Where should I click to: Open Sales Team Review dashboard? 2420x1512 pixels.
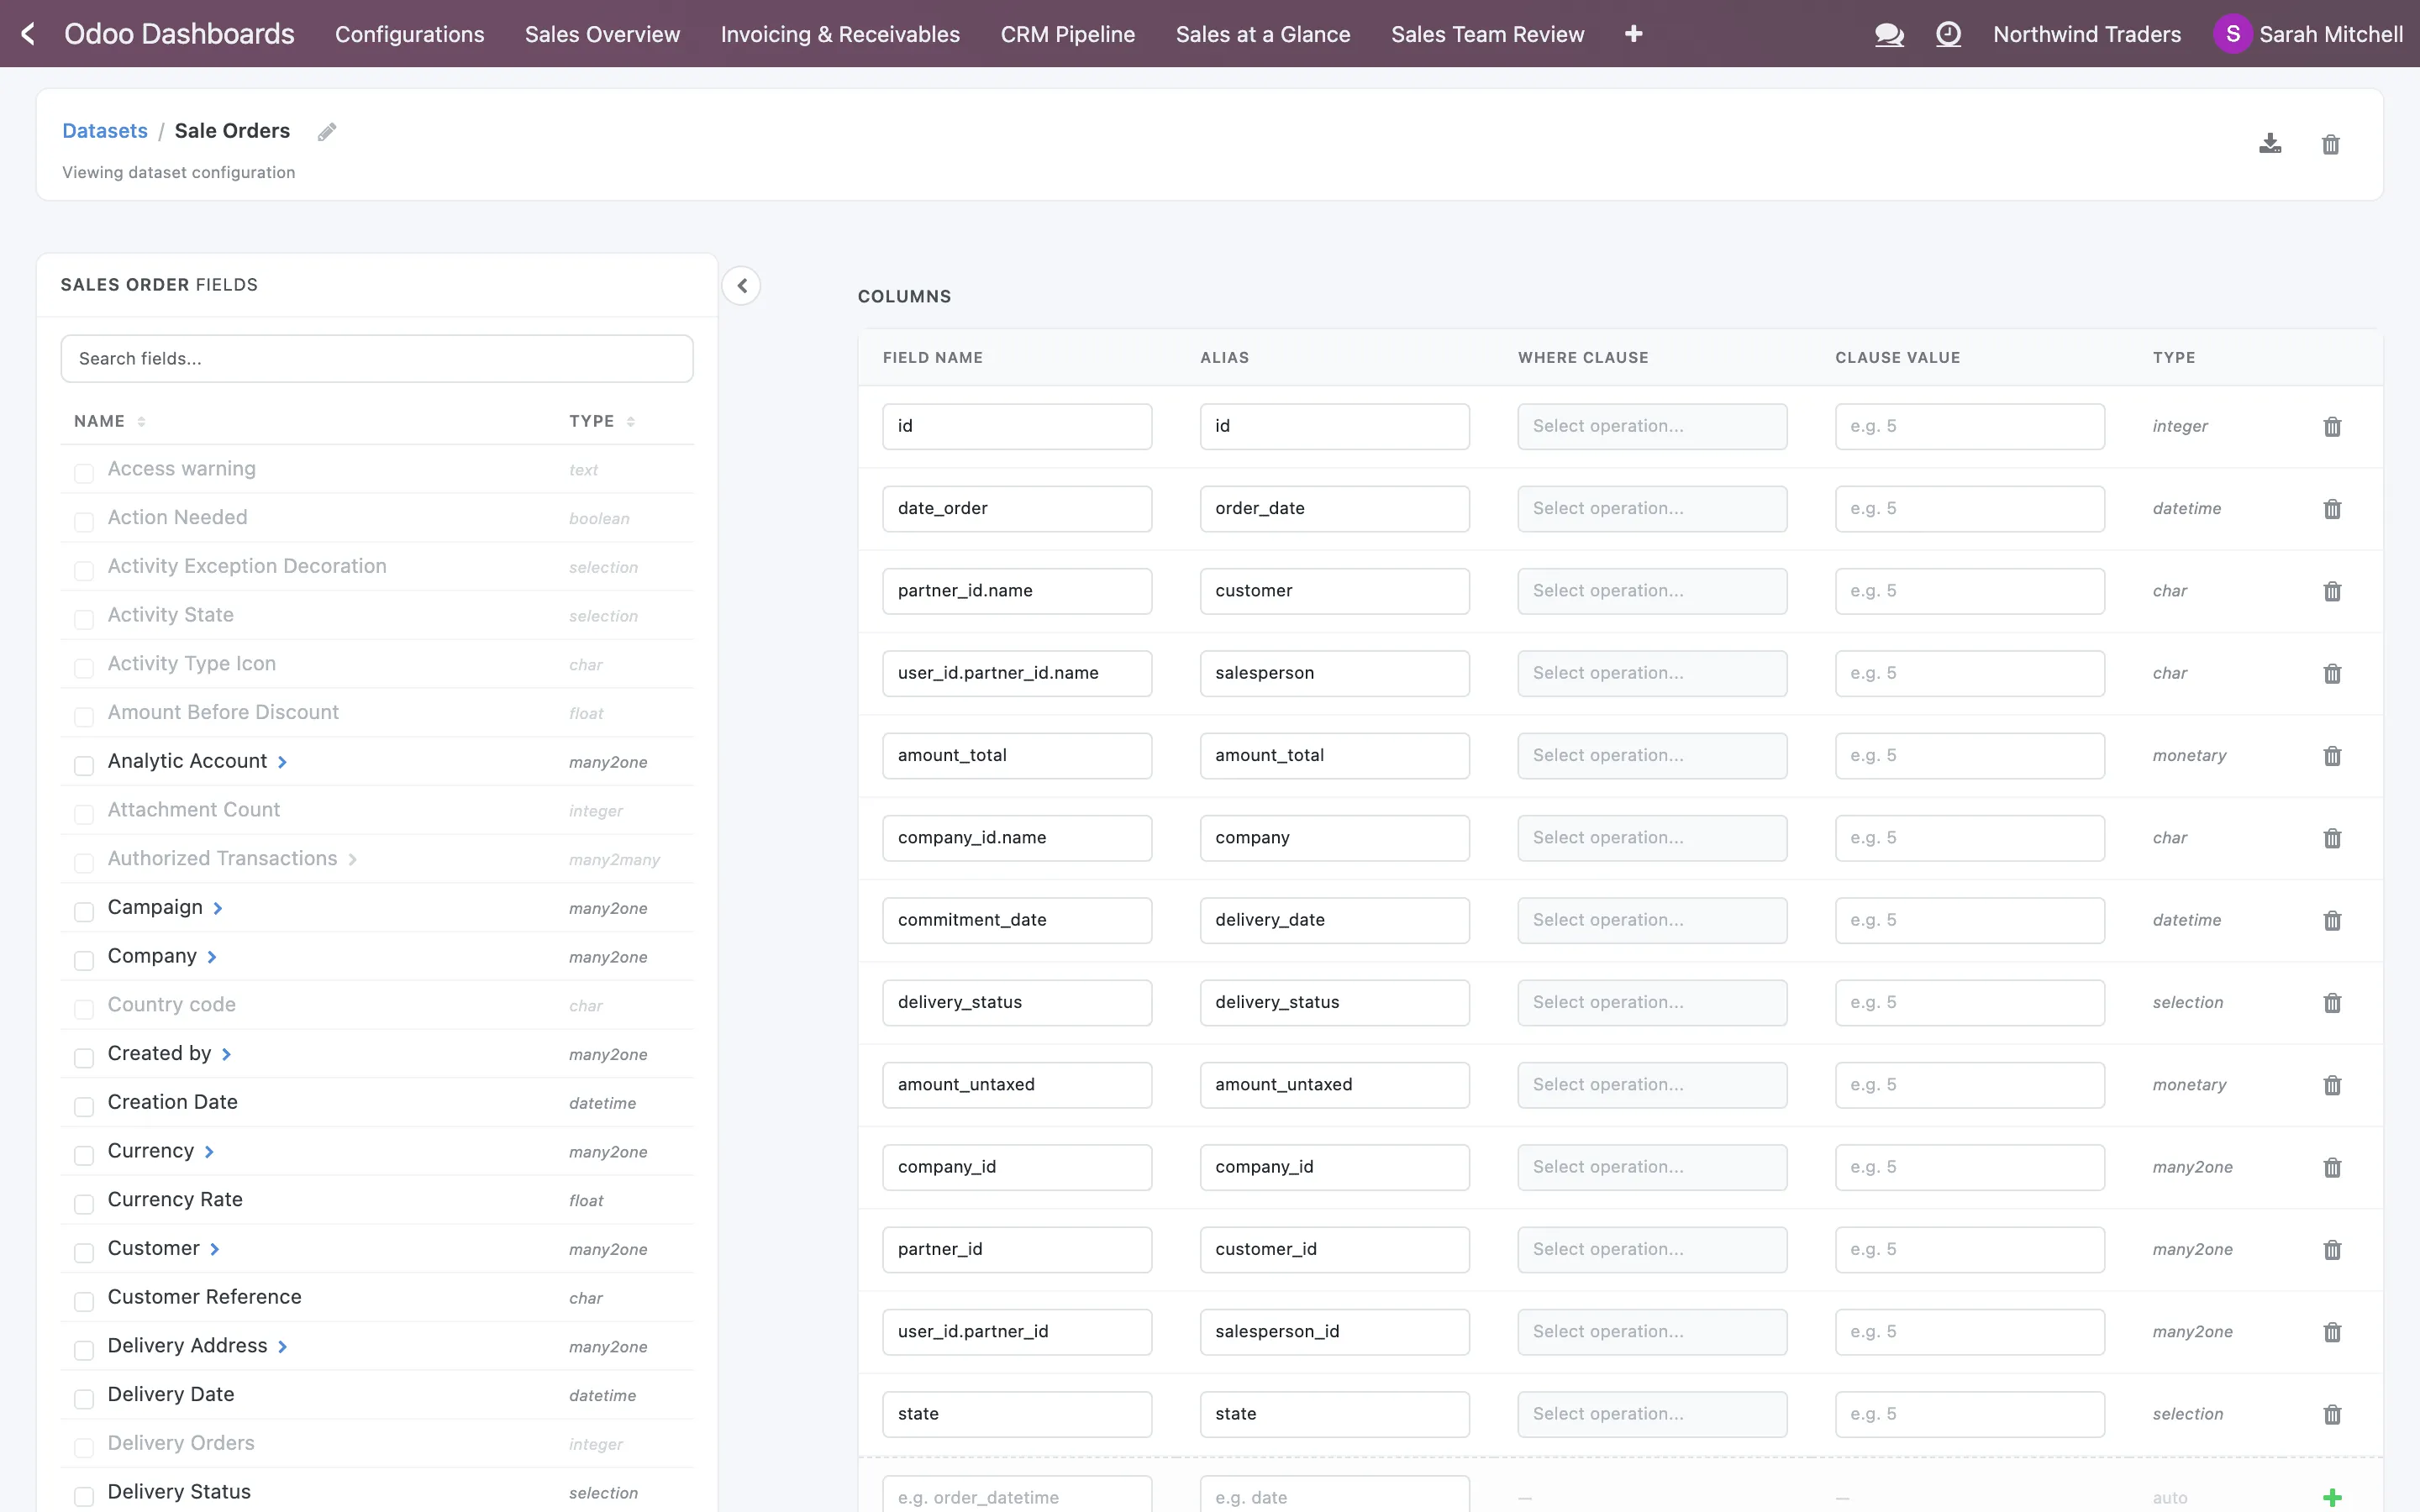[1487, 34]
